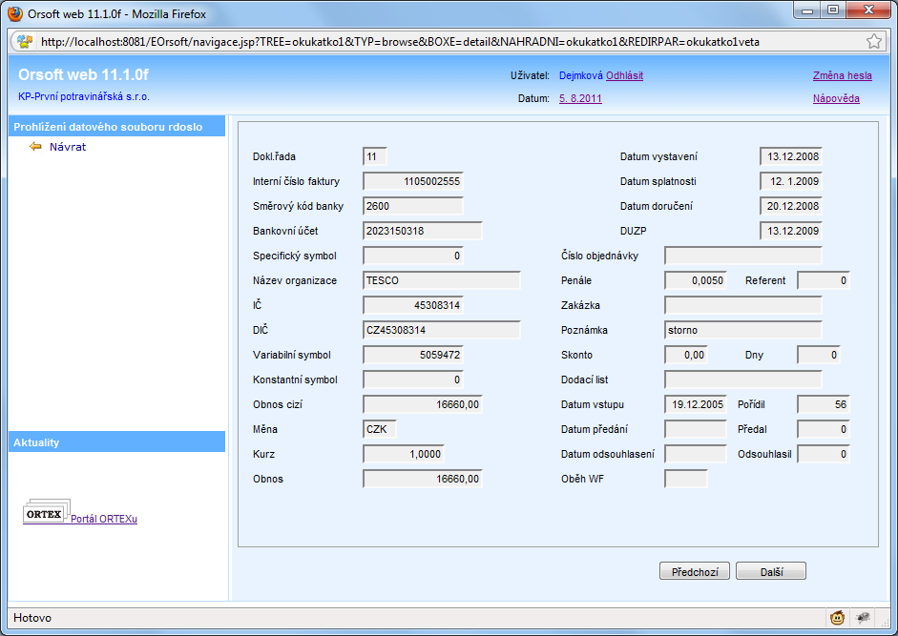Click the Název organizace field containing TESCO
898x636 pixels.
click(442, 280)
